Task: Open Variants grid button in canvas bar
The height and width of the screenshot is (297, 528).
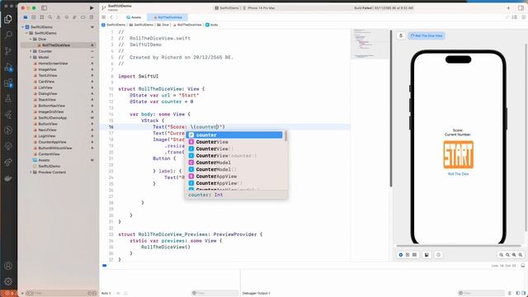Action: [x=414, y=255]
